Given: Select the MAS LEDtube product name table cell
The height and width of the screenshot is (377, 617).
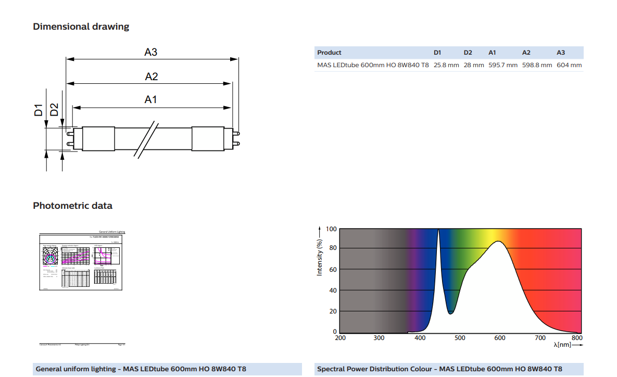Looking at the screenshot, I should [373, 65].
